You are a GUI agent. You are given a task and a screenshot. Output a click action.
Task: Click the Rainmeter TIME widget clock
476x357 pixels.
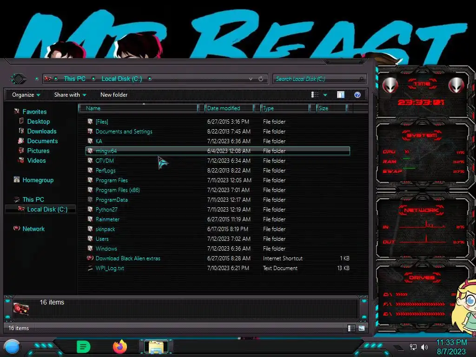[421, 102]
